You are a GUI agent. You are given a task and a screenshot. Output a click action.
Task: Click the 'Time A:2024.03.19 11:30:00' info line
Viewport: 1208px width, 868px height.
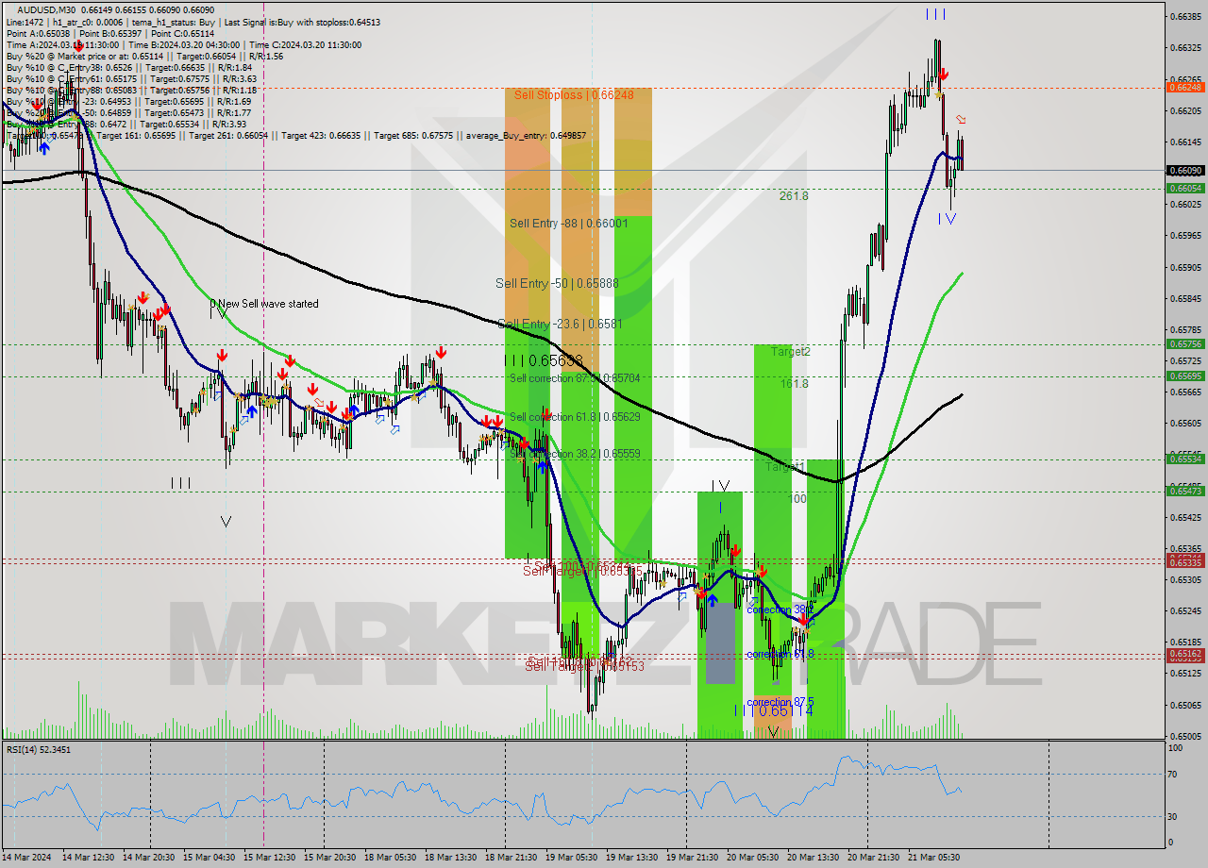pyautogui.click(x=183, y=44)
